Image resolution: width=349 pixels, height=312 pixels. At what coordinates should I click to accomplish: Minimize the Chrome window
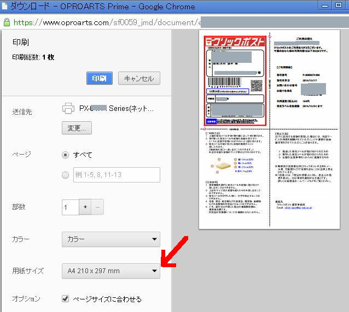coord(325,5)
